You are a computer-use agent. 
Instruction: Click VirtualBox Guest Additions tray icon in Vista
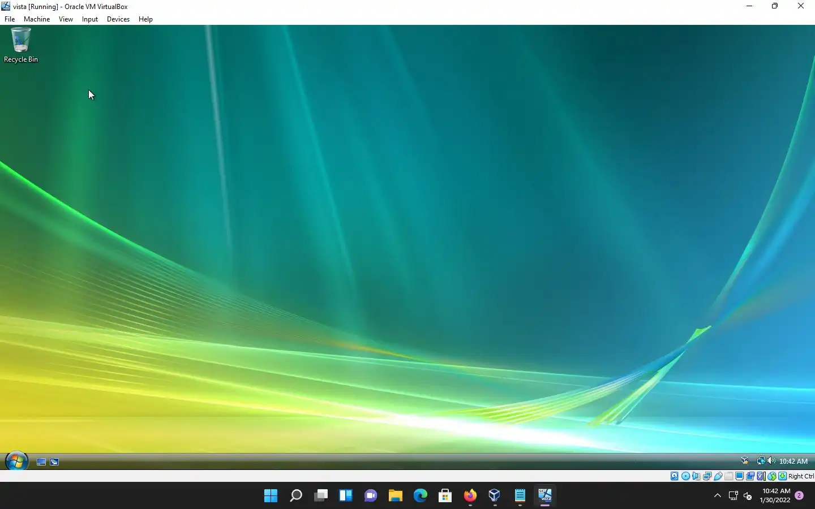coord(745,460)
